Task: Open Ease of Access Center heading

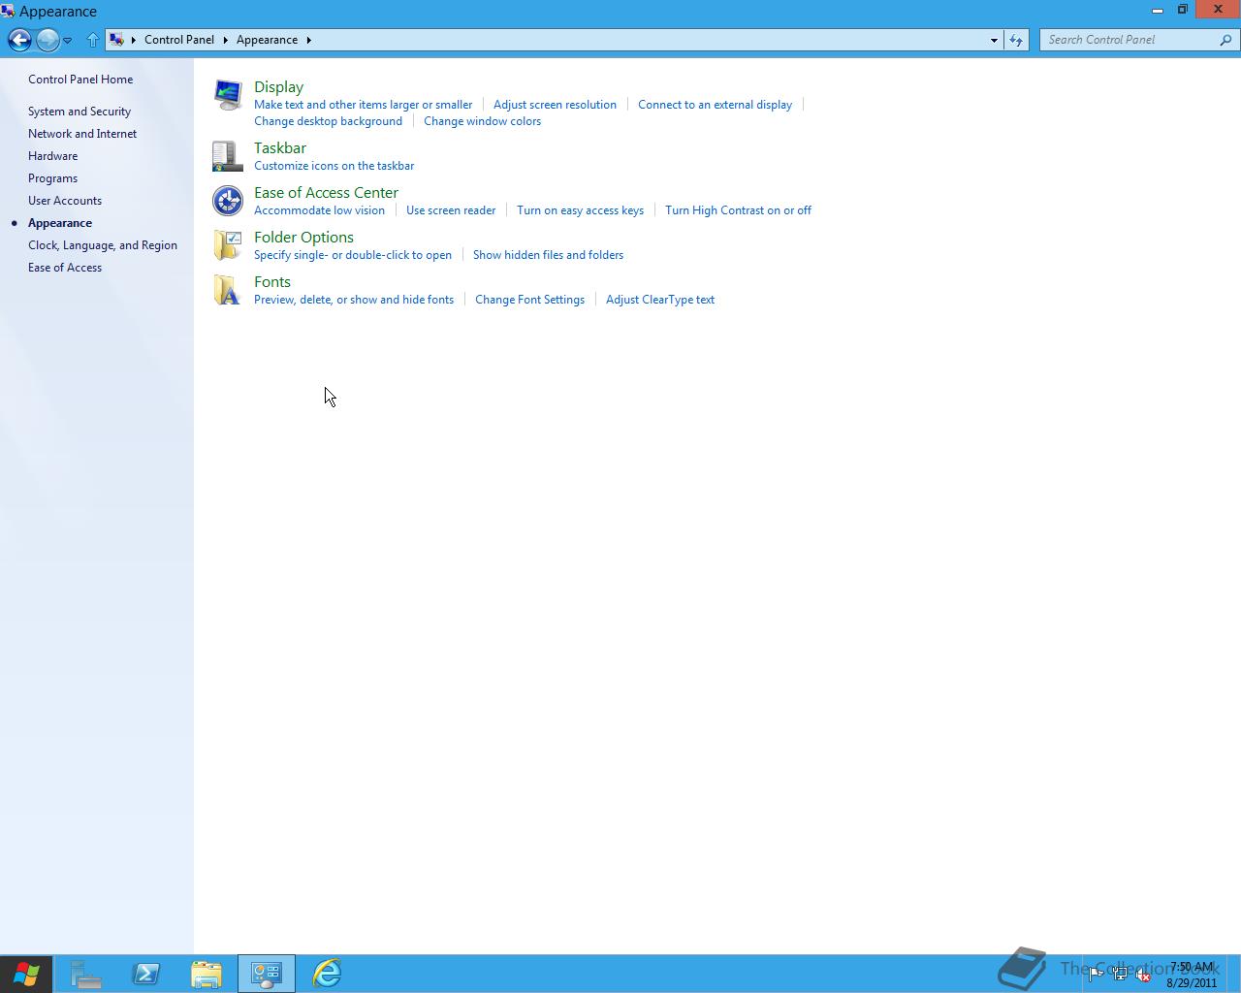Action: 326,193
